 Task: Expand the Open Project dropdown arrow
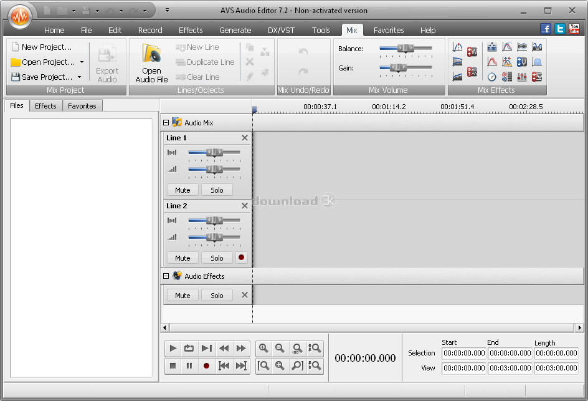click(x=82, y=62)
